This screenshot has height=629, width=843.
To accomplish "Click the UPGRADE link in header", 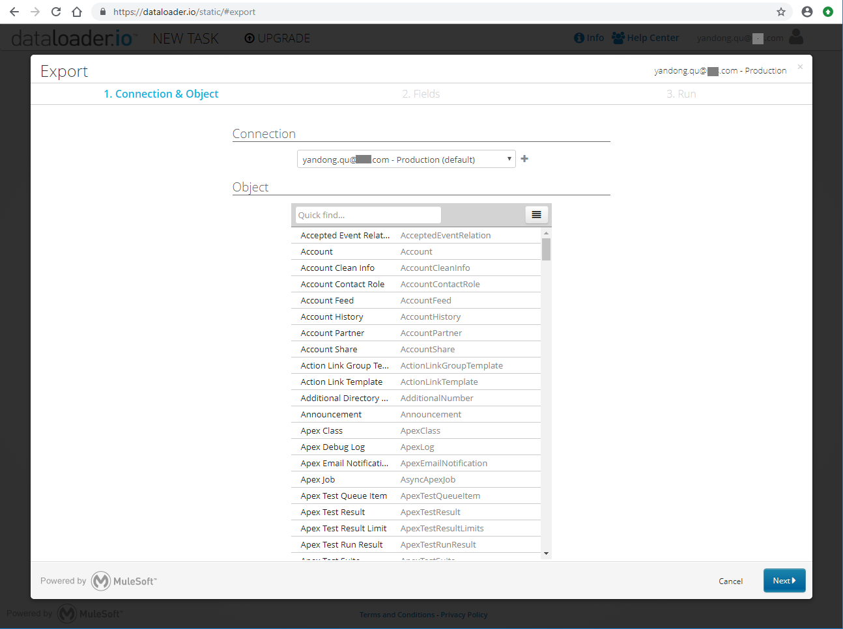I will pyautogui.click(x=278, y=38).
